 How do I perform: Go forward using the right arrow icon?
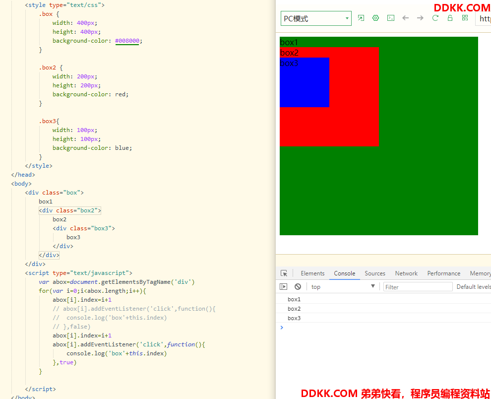420,18
